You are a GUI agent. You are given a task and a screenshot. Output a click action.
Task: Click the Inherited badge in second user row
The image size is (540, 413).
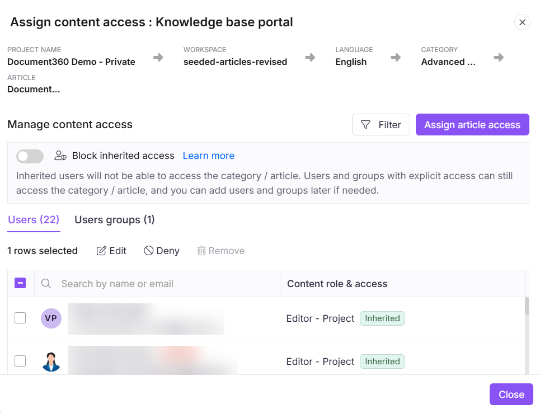click(382, 362)
